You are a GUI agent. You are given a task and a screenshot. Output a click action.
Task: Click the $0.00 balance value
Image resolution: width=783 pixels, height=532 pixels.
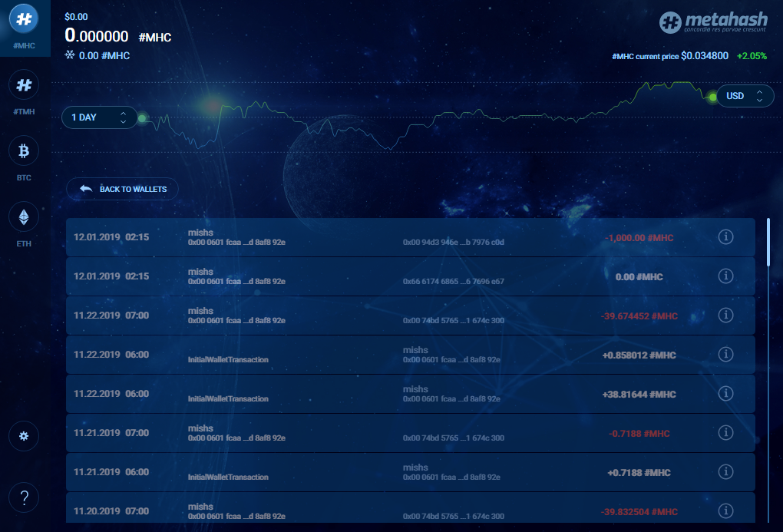(76, 16)
